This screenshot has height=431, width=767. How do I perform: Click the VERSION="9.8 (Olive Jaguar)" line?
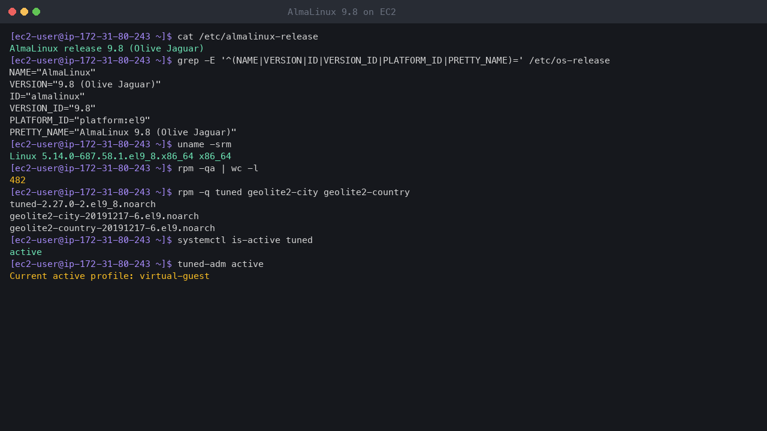coord(85,84)
